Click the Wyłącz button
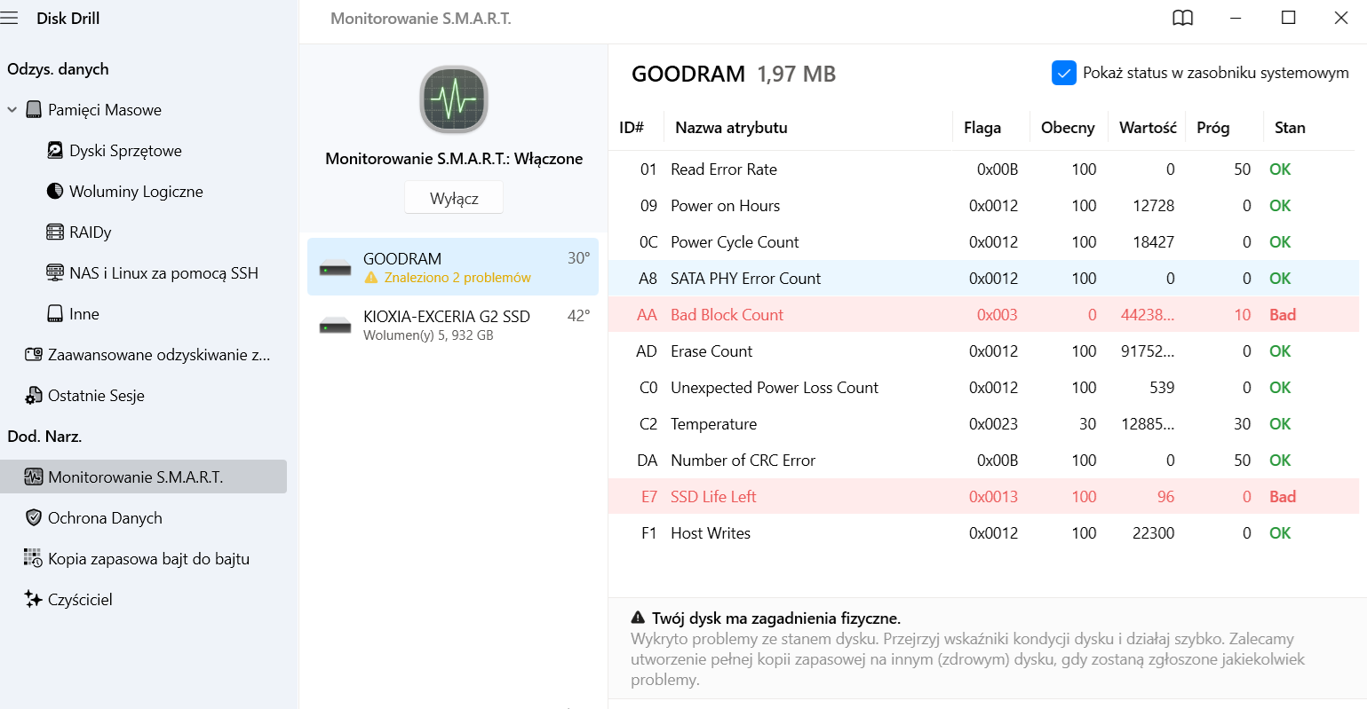This screenshot has width=1367, height=709. point(454,198)
